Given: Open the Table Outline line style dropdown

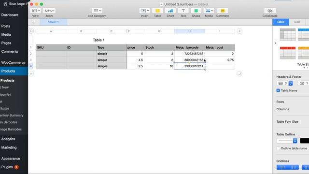Looking at the screenshot, I should [287, 141].
